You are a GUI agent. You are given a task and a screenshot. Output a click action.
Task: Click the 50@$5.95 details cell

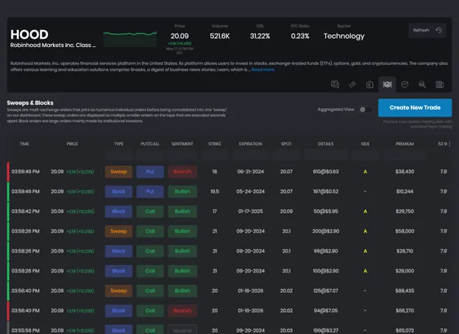326,211
